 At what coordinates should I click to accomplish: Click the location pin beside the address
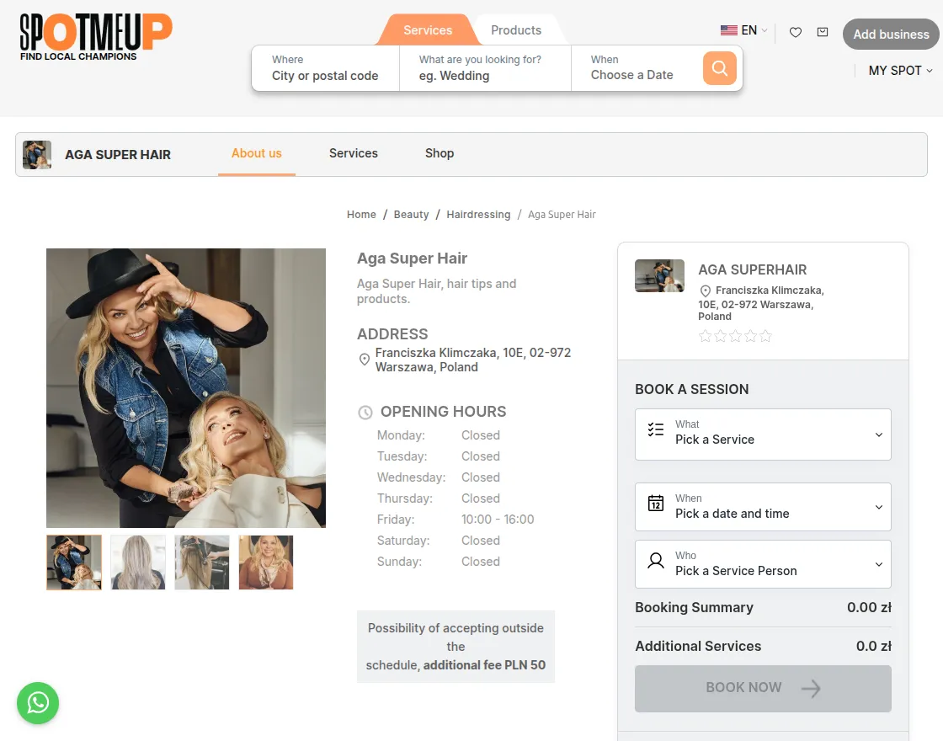(364, 359)
